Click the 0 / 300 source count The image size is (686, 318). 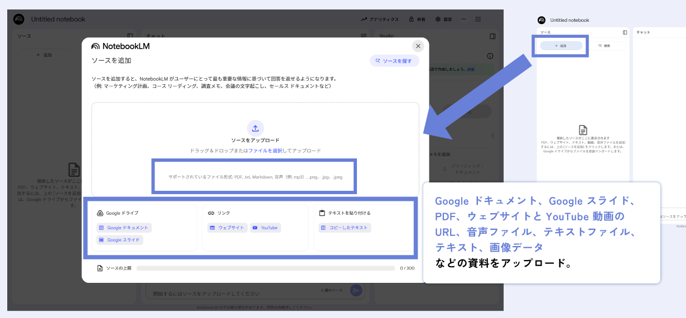coord(407,268)
